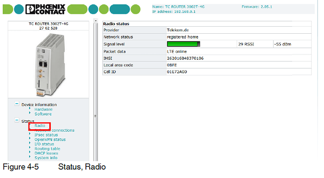This screenshot has width=324, height=178.
Task: Open OpenVPN status page
Action: (x=50, y=140)
